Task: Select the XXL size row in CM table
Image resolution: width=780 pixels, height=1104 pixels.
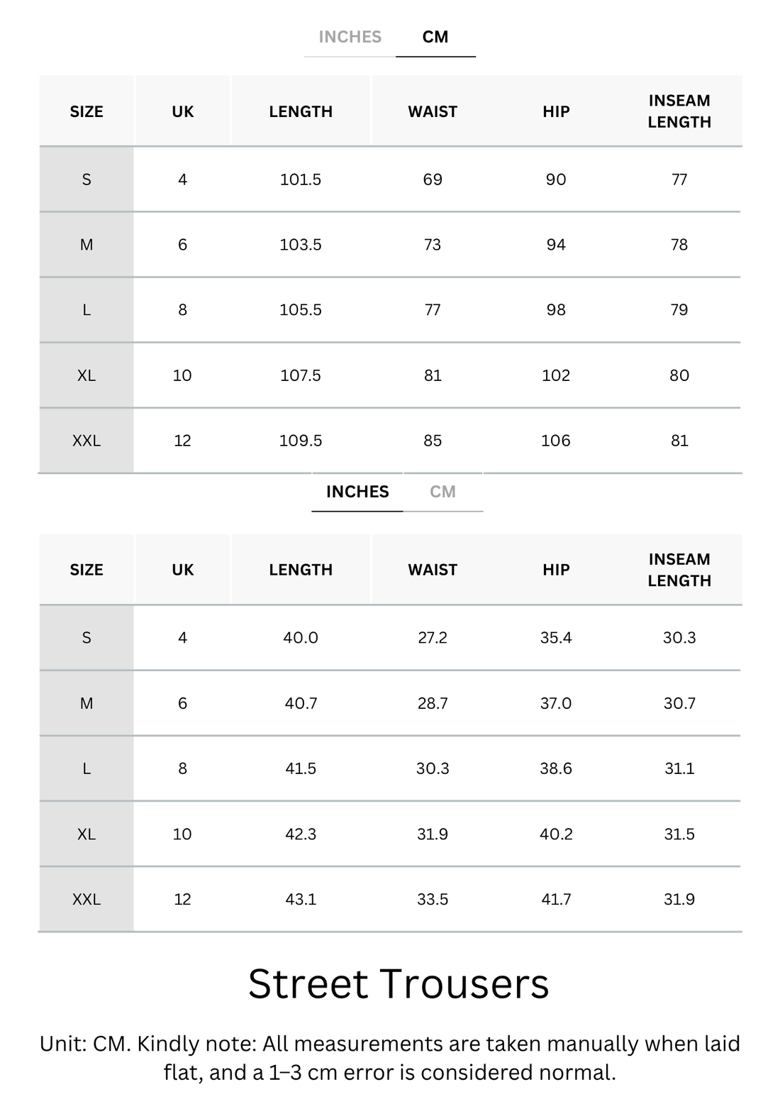Action: [x=390, y=441]
